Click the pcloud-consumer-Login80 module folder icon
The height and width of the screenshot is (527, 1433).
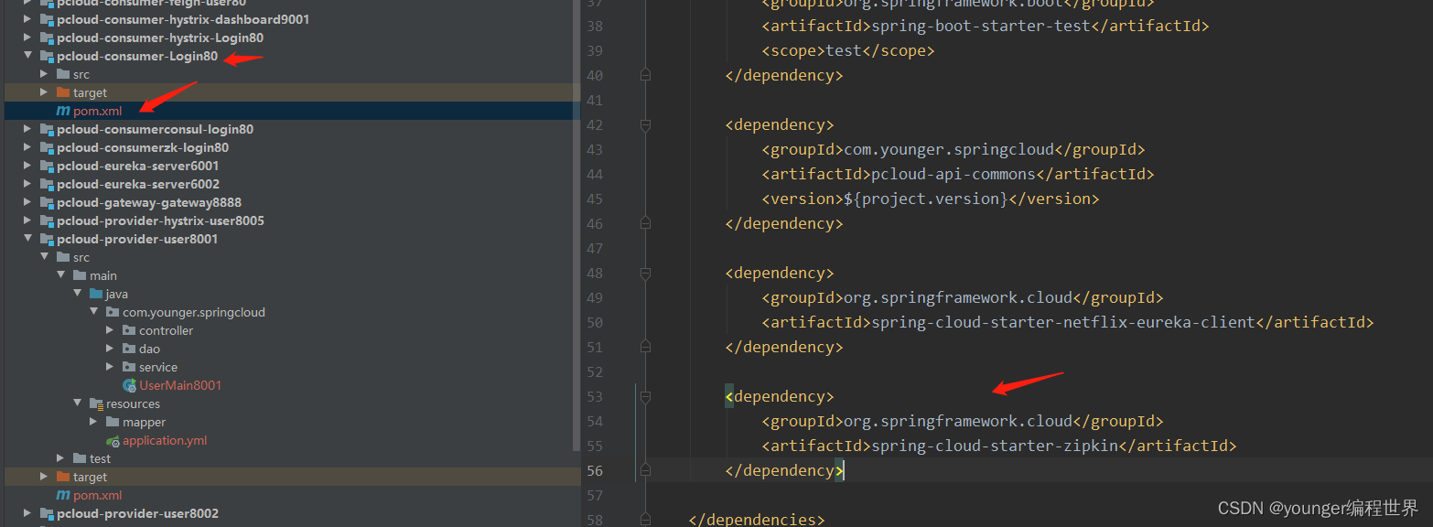point(47,56)
